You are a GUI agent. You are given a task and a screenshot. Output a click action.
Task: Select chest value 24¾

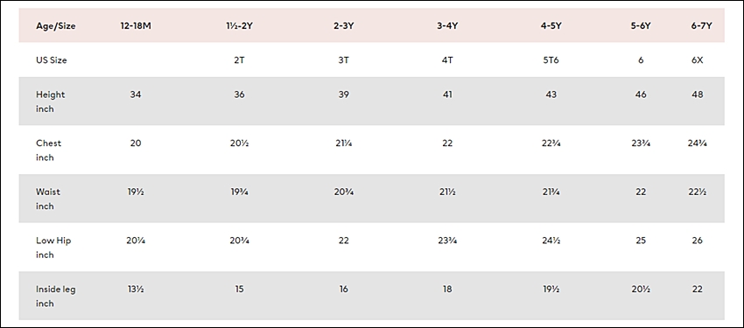coord(697,143)
